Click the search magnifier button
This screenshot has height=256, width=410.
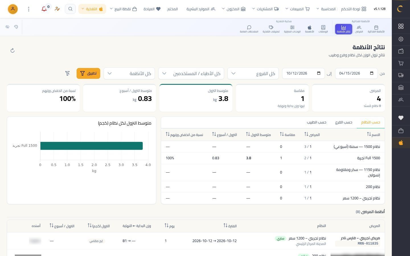(x=70, y=9)
